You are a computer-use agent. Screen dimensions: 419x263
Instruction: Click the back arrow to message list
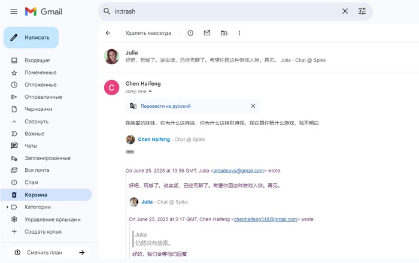pos(108,33)
